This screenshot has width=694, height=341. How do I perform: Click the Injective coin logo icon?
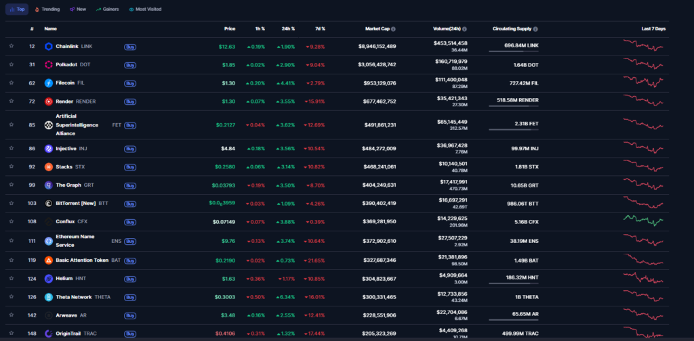tap(49, 148)
